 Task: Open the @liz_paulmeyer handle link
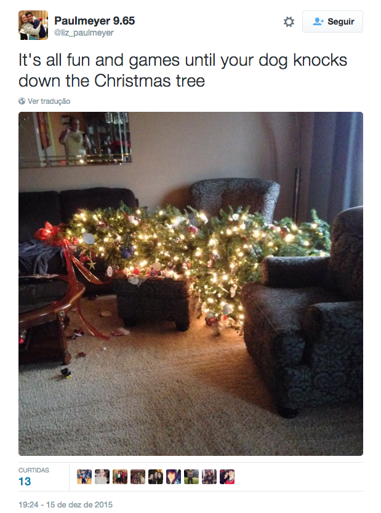pos(84,33)
